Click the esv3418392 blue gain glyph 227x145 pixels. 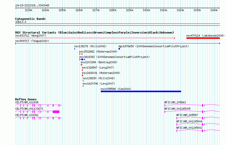[82, 59]
